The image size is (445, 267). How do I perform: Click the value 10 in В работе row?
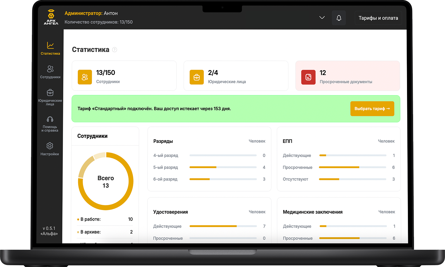point(130,219)
